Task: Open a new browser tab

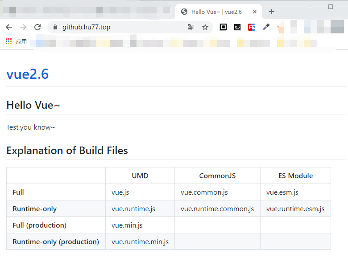Action: (x=272, y=12)
